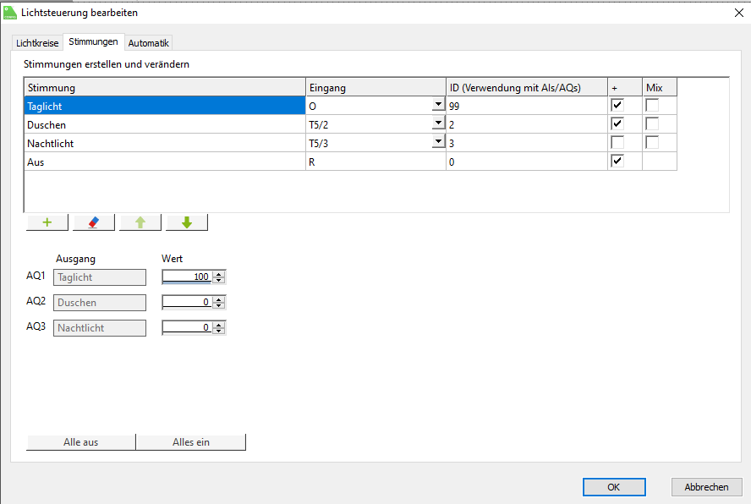751x504 pixels.
Task: Click the ID cell 99 of Taglicht
Action: pos(527,106)
